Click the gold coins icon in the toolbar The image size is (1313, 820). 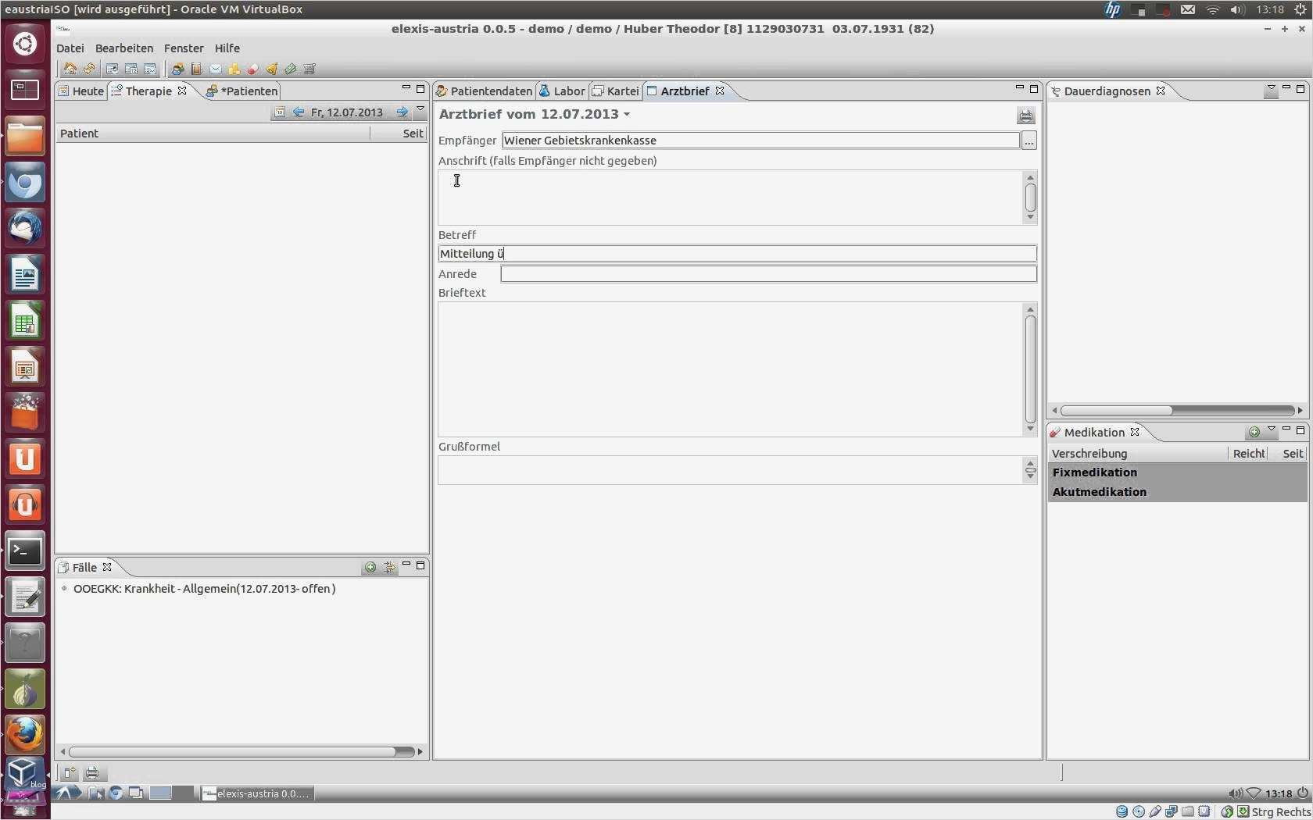(x=234, y=69)
